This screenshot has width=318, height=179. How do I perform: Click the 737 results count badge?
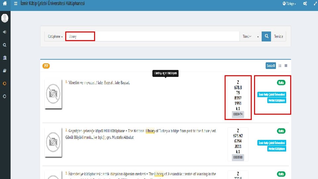(x=46, y=66)
